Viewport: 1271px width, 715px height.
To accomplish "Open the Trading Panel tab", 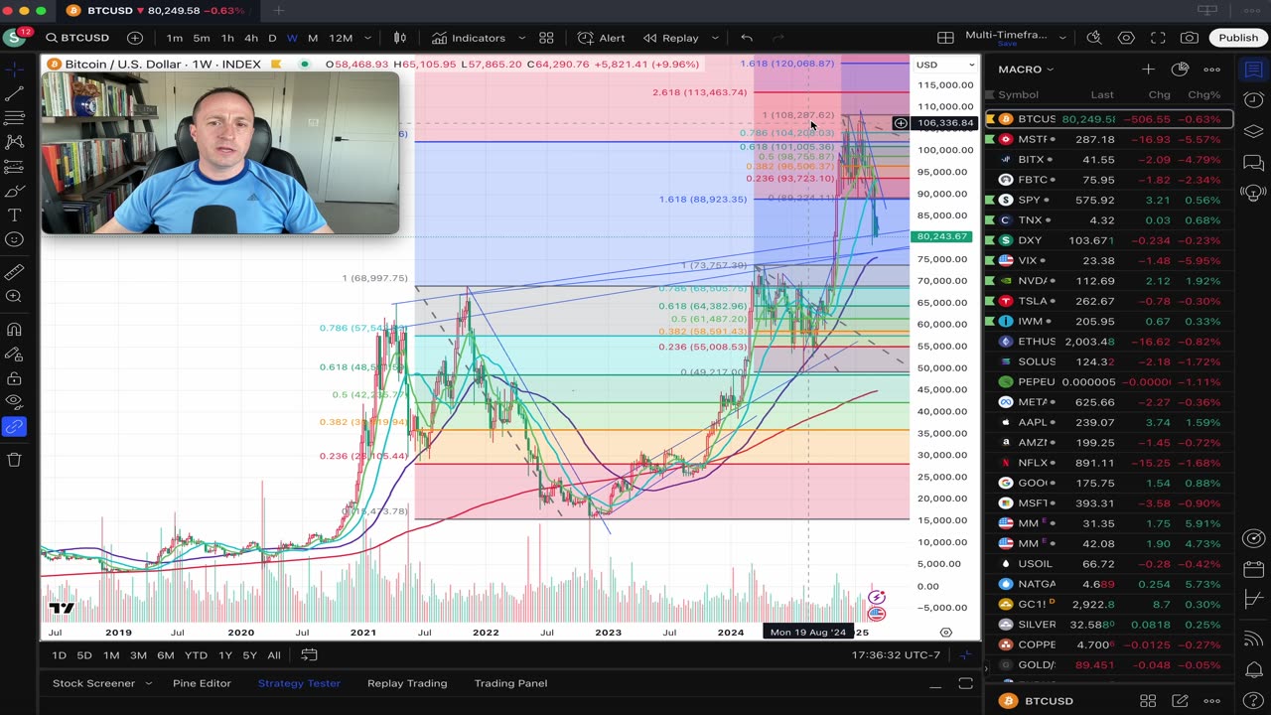I will (x=510, y=683).
